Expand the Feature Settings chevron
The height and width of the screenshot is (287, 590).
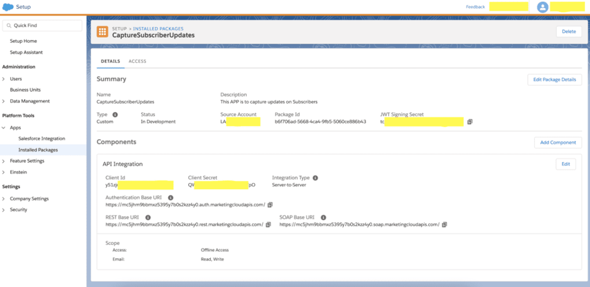(x=4, y=161)
